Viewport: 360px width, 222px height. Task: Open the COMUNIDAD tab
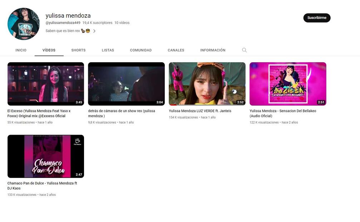click(x=140, y=50)
